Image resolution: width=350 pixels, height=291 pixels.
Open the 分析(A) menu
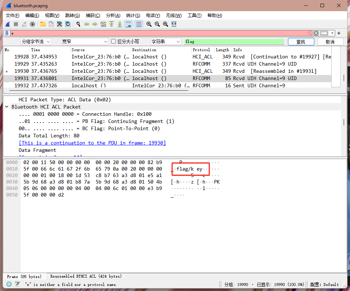[x=113, y=16]
